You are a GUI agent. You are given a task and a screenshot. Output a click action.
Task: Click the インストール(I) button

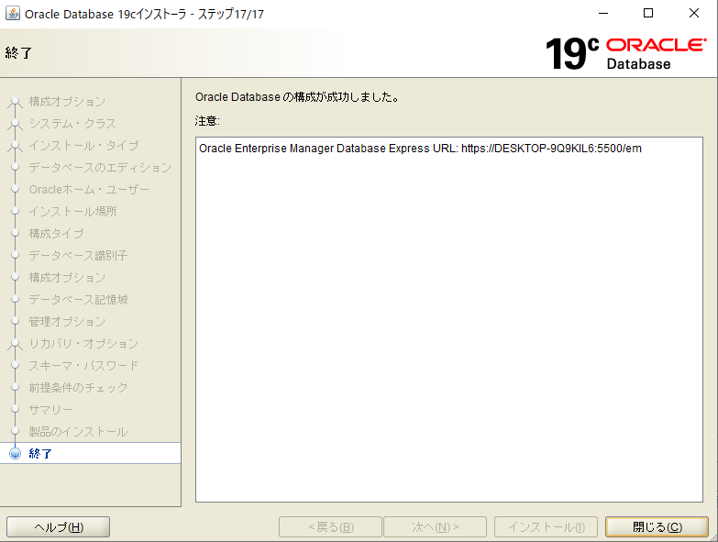(546, 526)
